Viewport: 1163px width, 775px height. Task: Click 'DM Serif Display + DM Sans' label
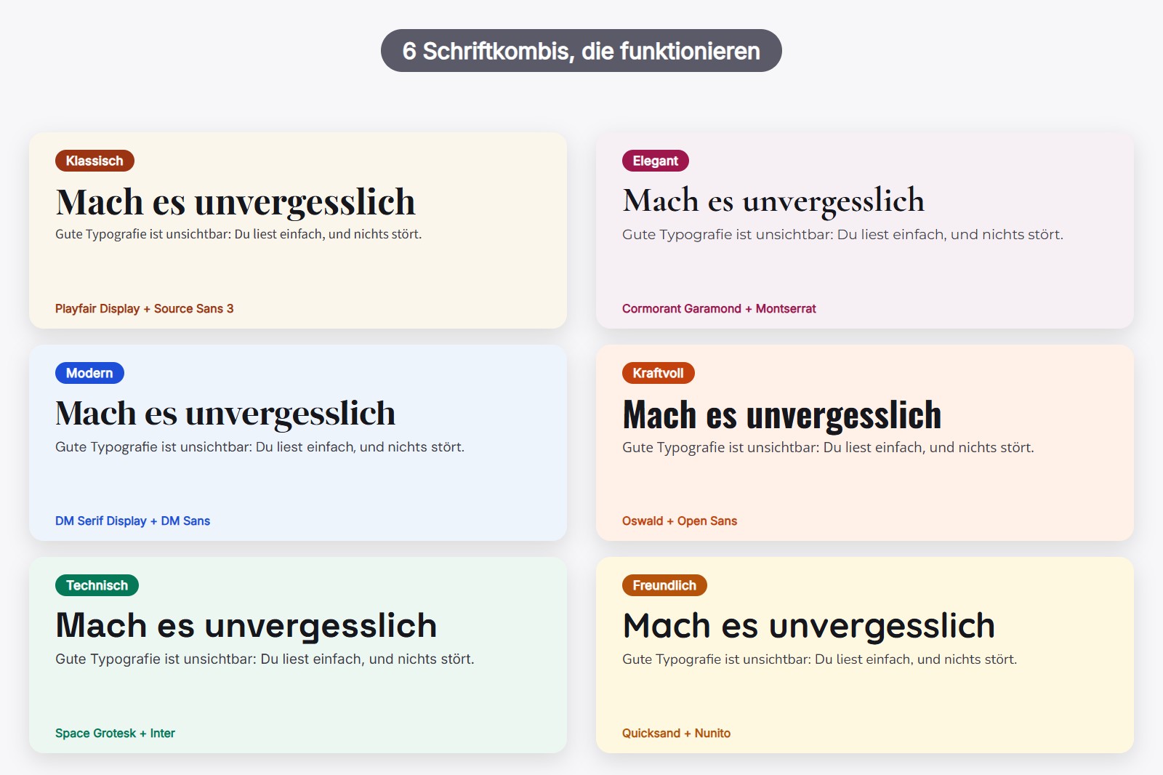coord(132,521)
